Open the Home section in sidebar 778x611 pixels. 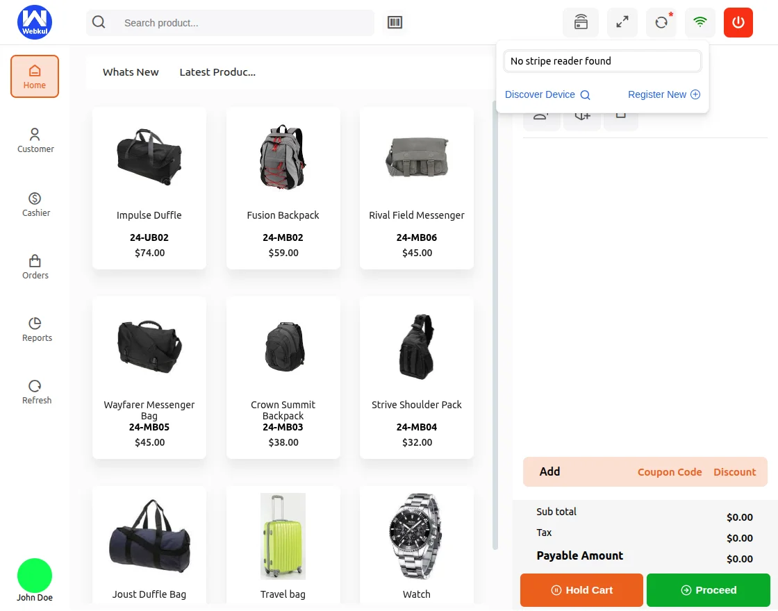(35, 76)
